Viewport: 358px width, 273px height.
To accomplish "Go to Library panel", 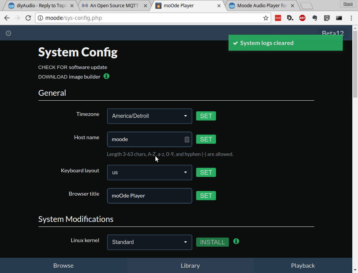I will point(190,265).
